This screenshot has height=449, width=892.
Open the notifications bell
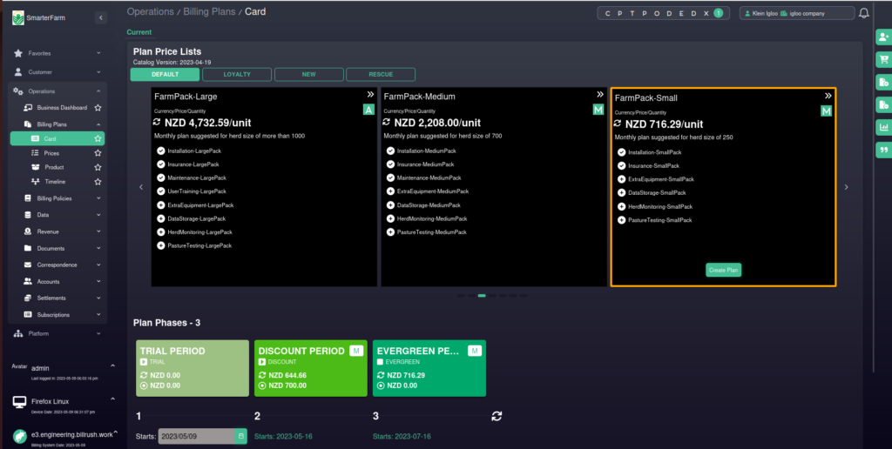pyautogui.click(x=863, y=13)
